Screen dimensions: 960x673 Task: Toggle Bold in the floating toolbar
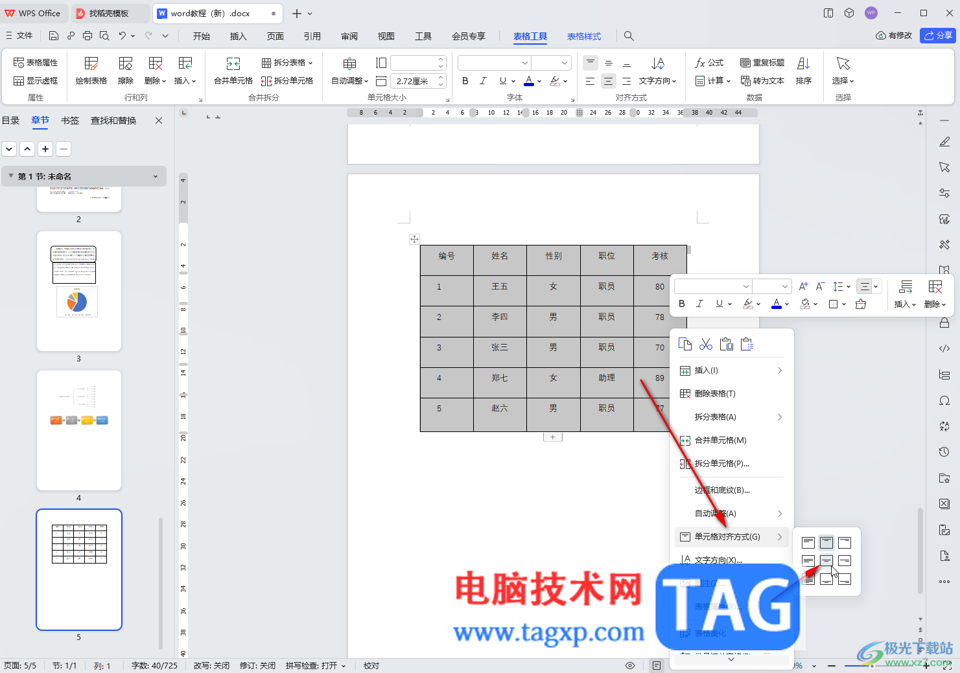pos(681,304)
